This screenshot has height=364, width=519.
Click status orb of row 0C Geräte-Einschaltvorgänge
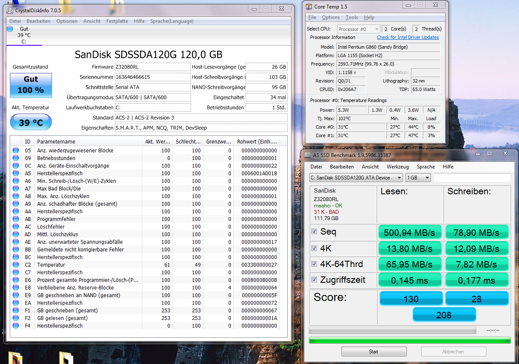point(16,165)
